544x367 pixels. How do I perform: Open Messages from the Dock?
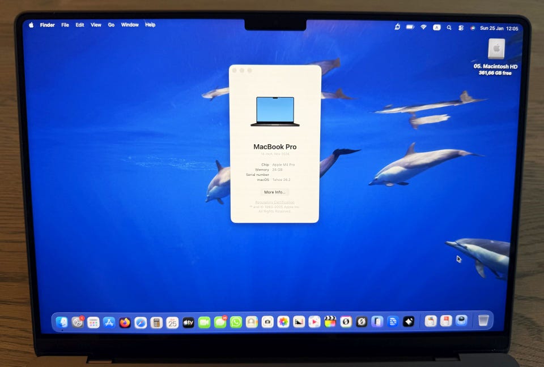coord(220,322)
